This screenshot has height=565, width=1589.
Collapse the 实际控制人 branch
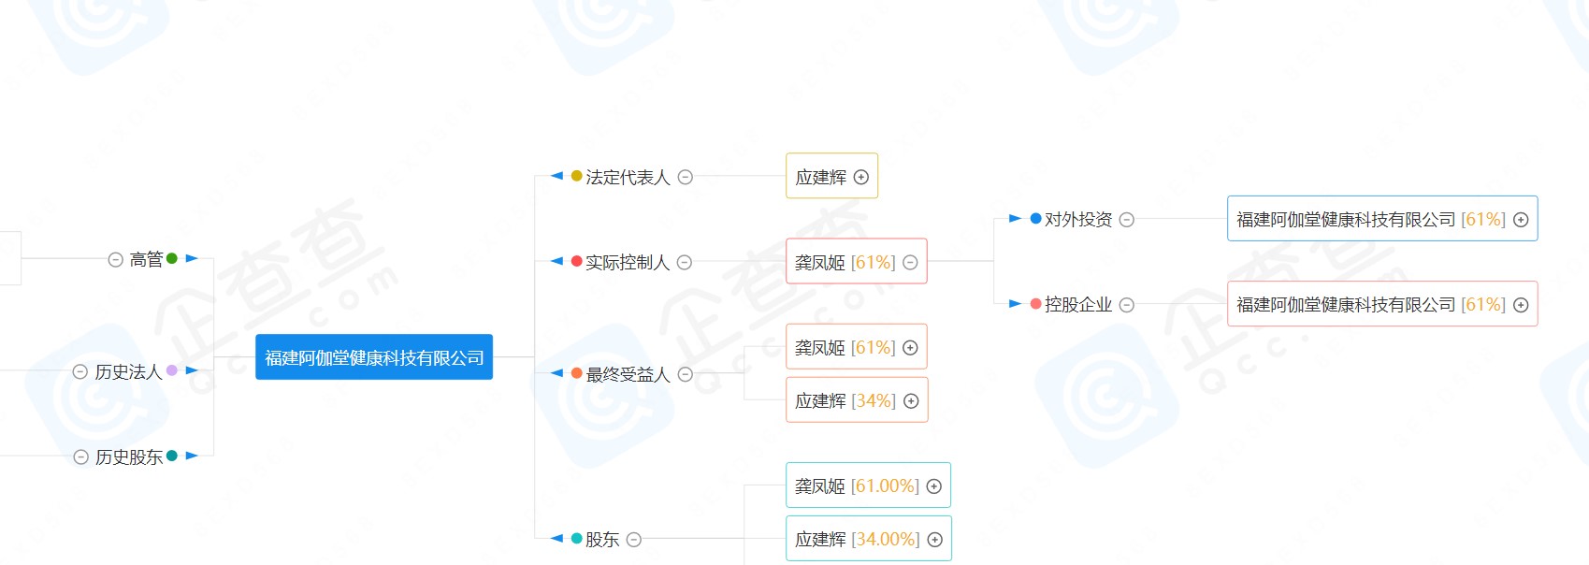[x=685, y=263]
